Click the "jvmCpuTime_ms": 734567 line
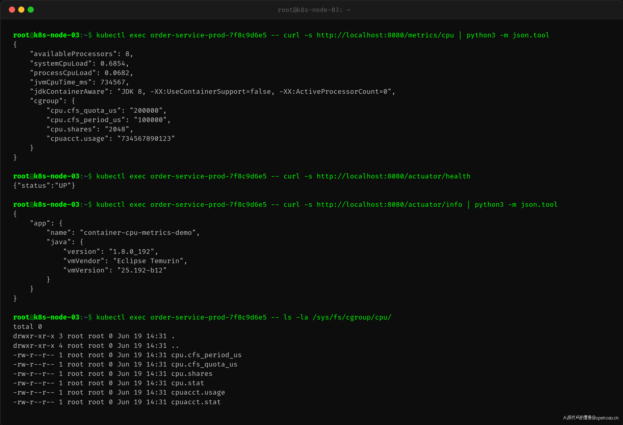Image resolution: width=623 pixels, height=425 pixels. click(80, 82)
